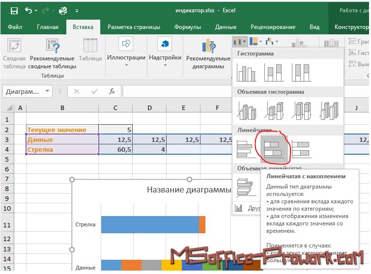Click the Стрелка axis label in chart
This screenshot has width=371, height=274.
point(86,224)
